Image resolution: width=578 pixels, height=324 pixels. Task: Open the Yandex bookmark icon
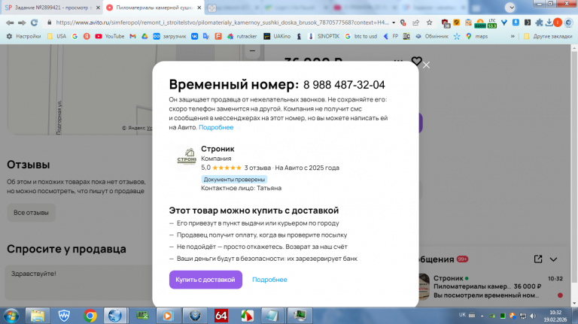click(87, 36)
